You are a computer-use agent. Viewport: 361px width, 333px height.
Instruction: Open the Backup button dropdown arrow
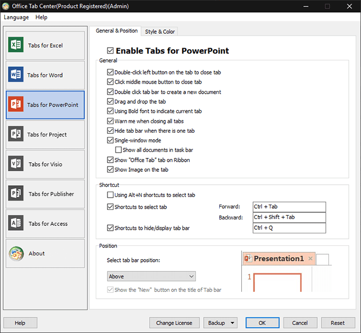(x=233, y=323)
